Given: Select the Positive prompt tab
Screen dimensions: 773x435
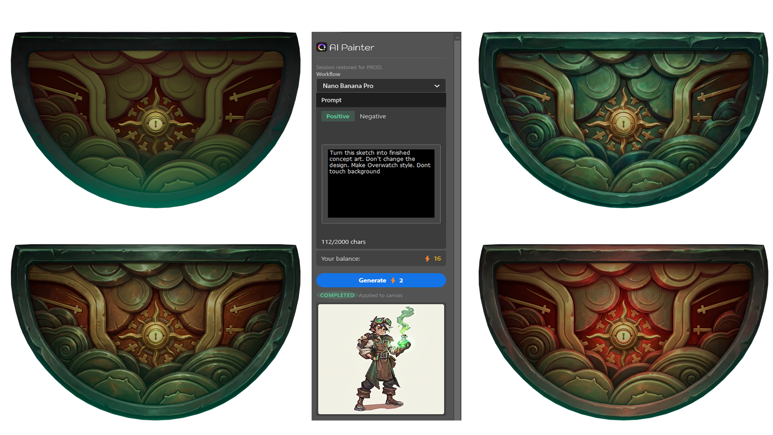Looking at the screenshot, I should coord(337,116).
